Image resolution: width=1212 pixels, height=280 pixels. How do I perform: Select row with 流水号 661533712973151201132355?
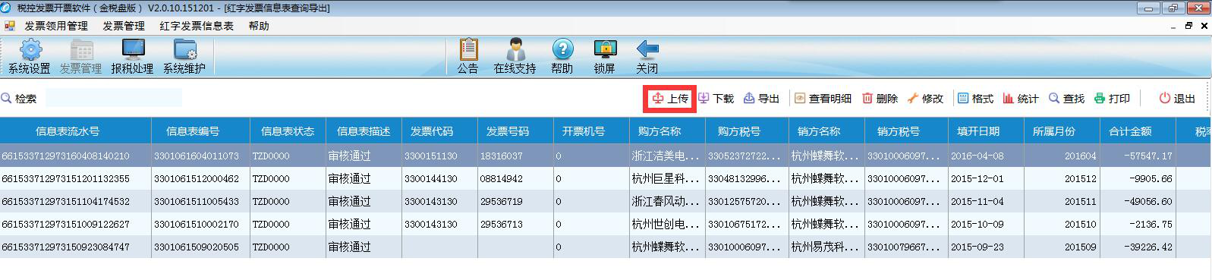[605, 178]
